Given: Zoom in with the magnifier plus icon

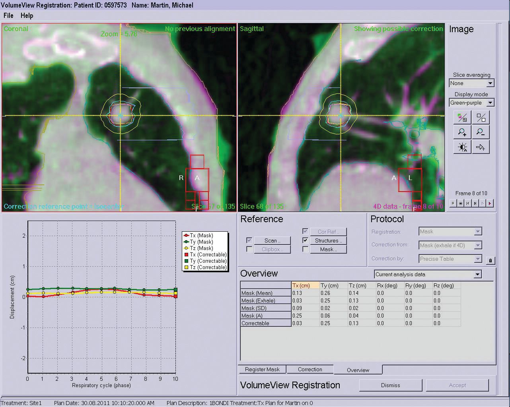Looking at the screenshot, I should 463,132.
